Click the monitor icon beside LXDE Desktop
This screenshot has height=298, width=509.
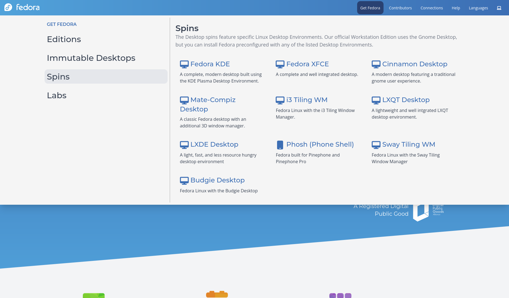point(184,145)
